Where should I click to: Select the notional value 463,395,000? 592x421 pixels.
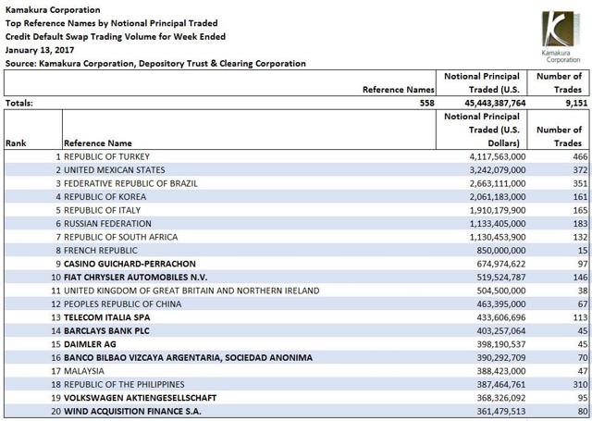501,303
